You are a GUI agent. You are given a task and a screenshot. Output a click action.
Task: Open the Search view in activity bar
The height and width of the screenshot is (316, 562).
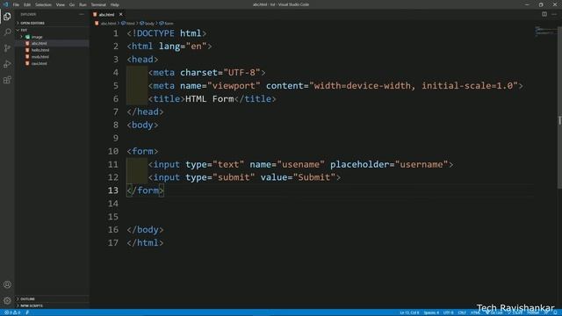click(x=7, y=32)
